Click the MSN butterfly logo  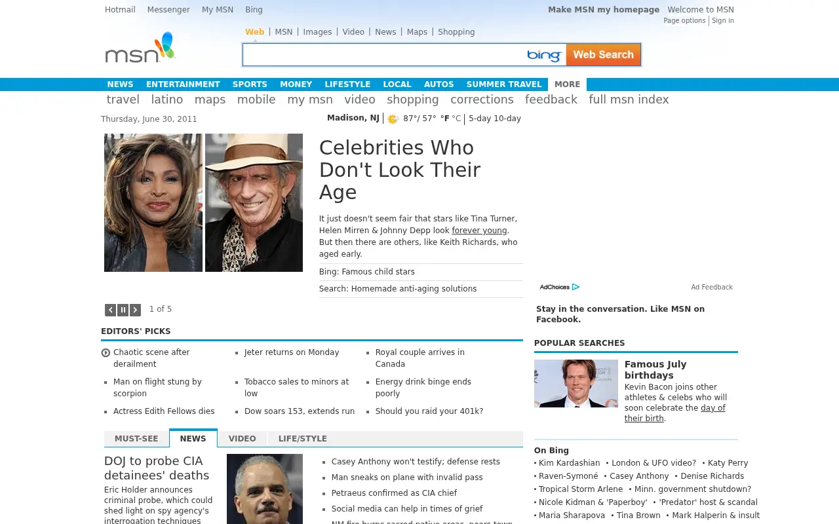click(x=140, y=48)
